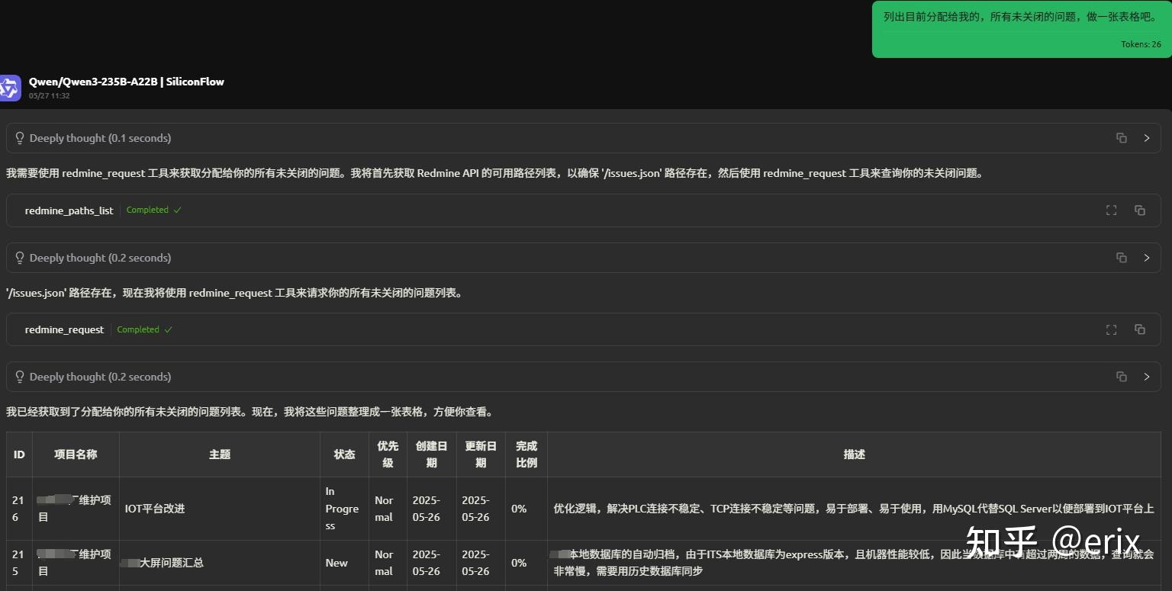The height and width of the screenshot is (591, 1172).
Task: Copy the first Deeply thought block
Action: [x=1121, y=138]
